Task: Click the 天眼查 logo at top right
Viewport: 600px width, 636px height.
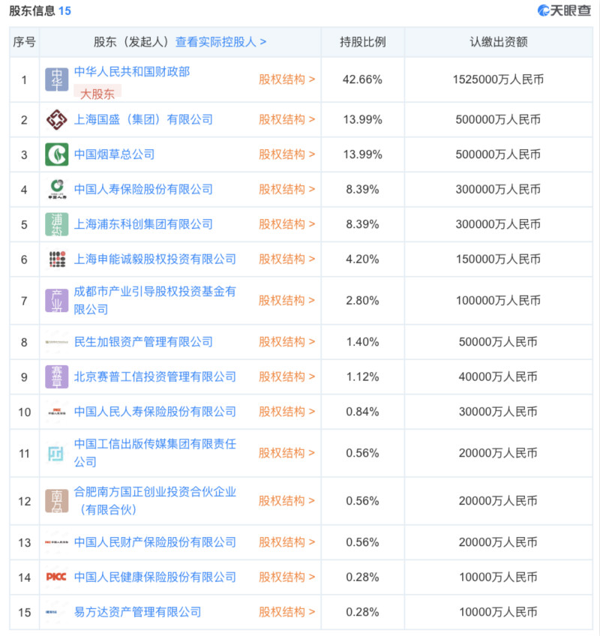Action: pos(563,10)
